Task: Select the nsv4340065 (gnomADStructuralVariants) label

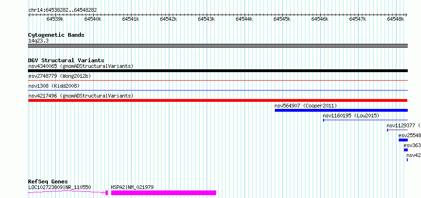Action: pyautogui.click(x=81, y=66)
